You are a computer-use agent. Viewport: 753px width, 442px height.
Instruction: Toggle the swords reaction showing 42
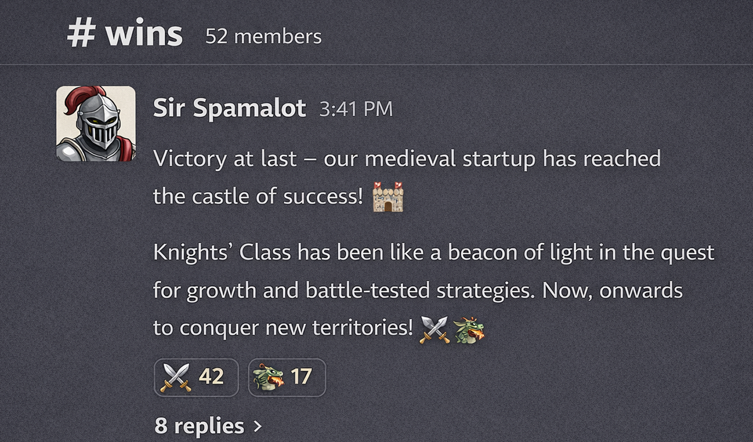(196, 377)
